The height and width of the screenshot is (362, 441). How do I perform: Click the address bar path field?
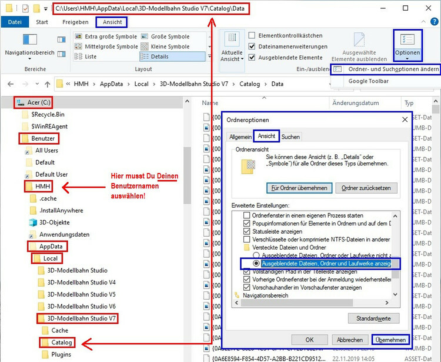[x=194, y=84]
